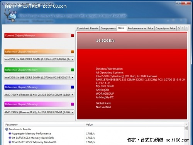The width and height of the screenshot is (193, 145).
Task: Select Float Buff'd iSSE2 Memory Bandwidth row
Action: [95, 142]
